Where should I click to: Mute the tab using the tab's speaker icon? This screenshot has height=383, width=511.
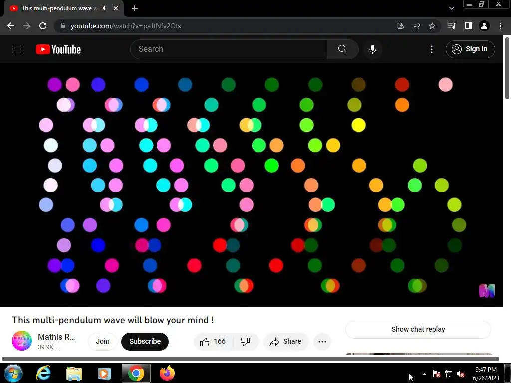pyautogui.click(x=105, y=8)
